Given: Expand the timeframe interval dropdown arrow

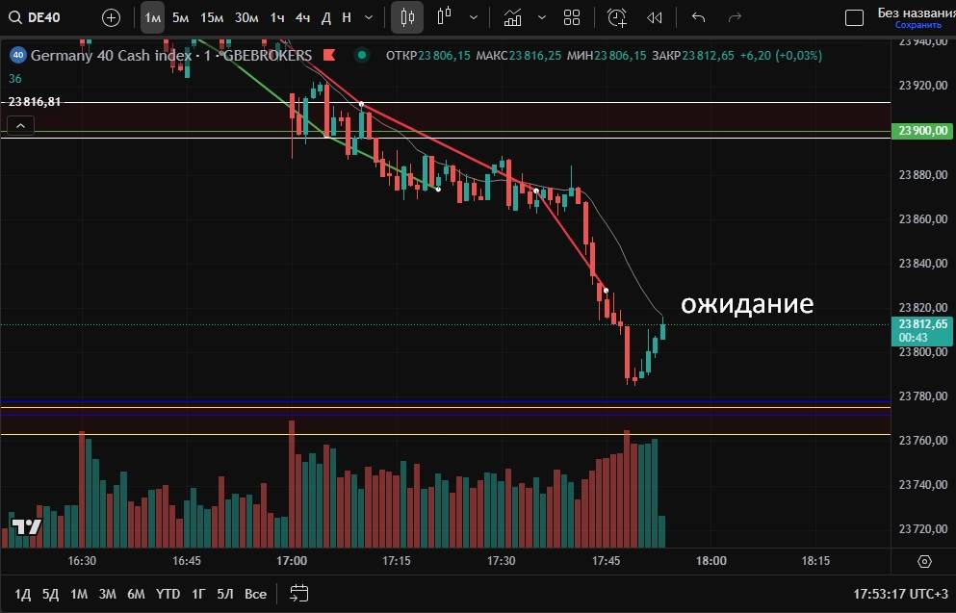Looking at the screenshot, I should [x=369, y=17].
